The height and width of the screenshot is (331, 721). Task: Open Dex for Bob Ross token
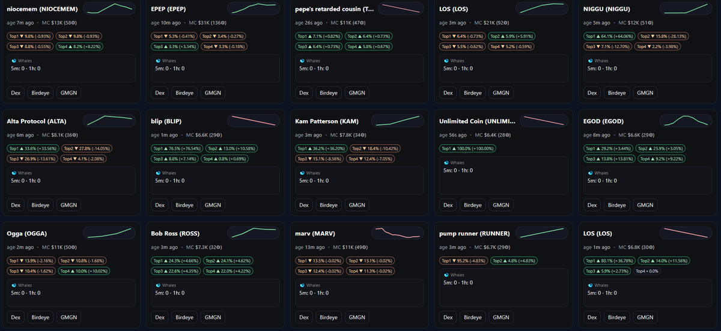coord(160,318)
